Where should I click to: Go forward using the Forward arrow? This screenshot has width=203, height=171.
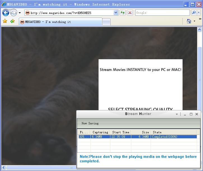pyautogui.click(x=14, y=13)
